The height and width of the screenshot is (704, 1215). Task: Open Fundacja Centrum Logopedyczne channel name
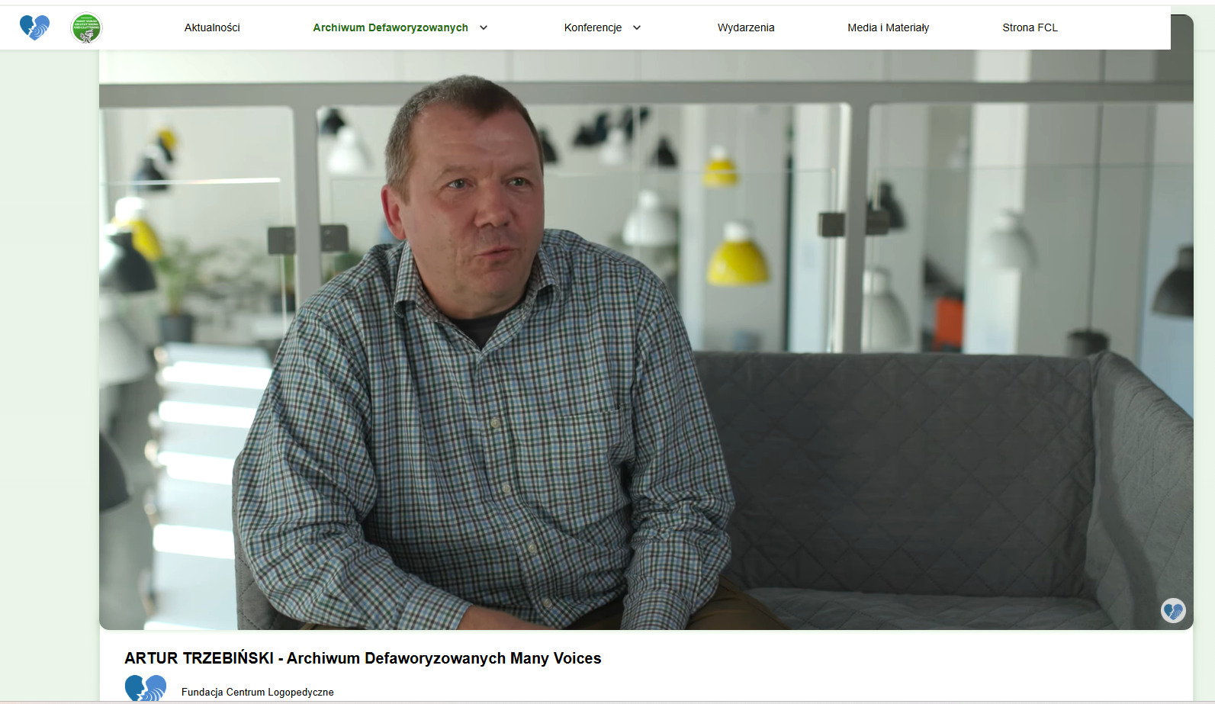coord(258,692)
